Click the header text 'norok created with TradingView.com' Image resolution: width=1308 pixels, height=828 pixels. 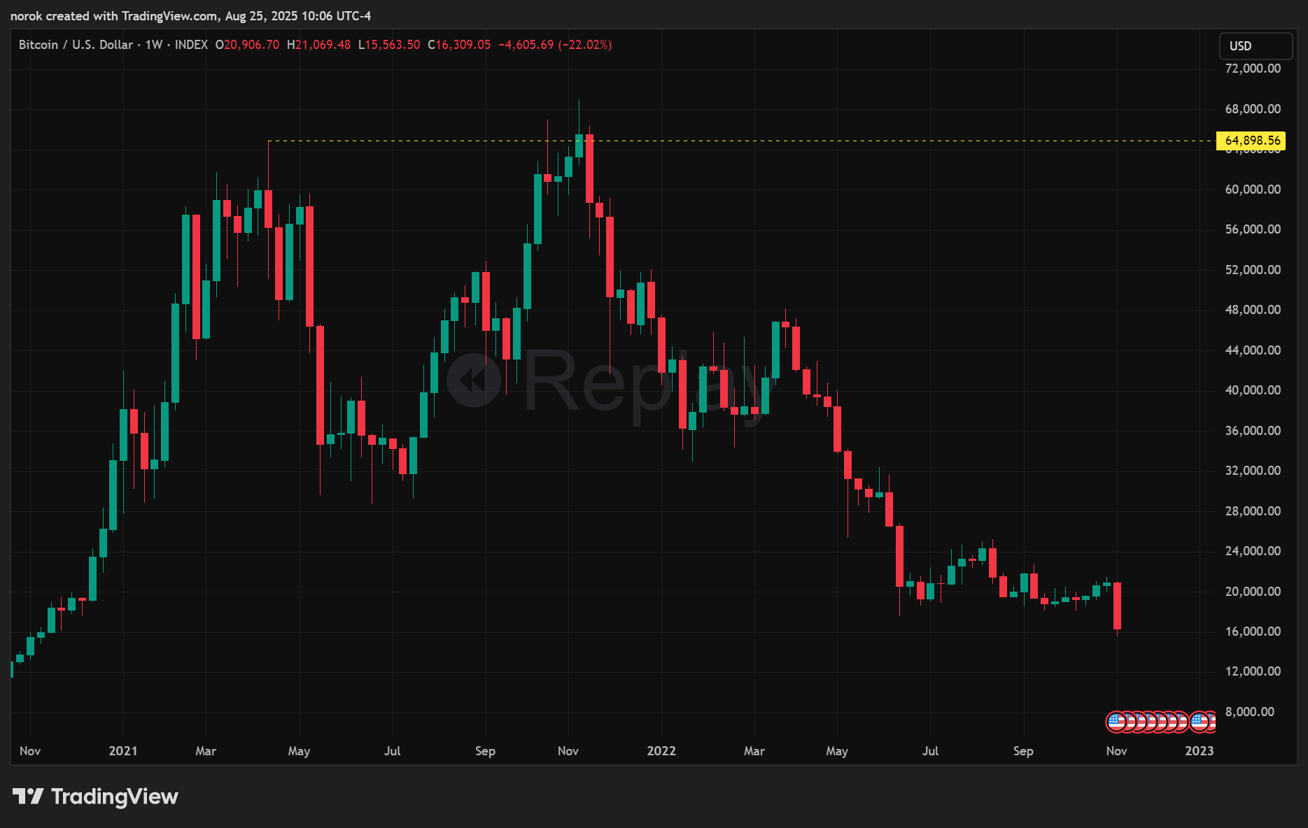point(113,15)
